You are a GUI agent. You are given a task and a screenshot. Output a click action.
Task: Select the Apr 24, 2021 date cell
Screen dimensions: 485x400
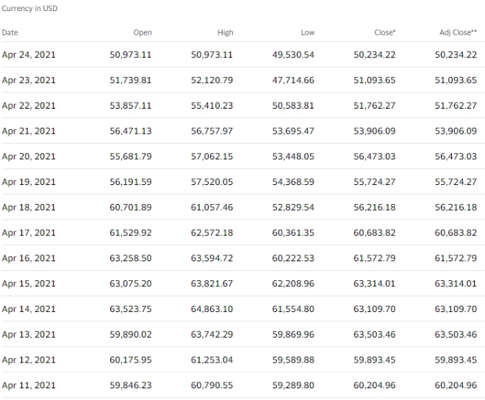[x=28, y=54]
